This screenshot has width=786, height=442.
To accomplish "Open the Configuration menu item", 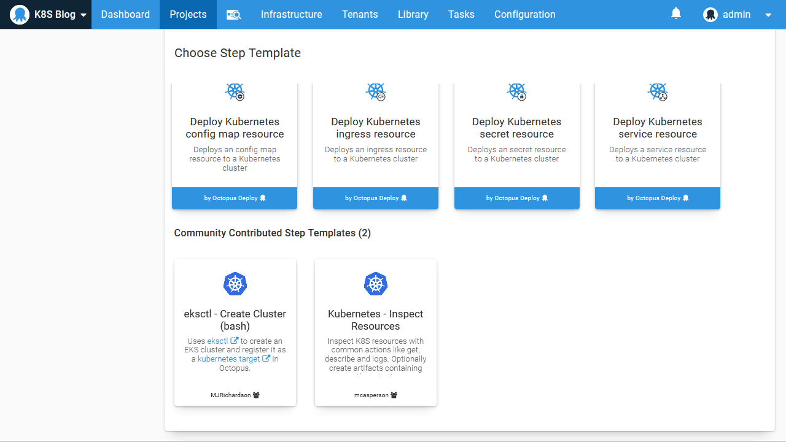I will click(x=524, y=15).
